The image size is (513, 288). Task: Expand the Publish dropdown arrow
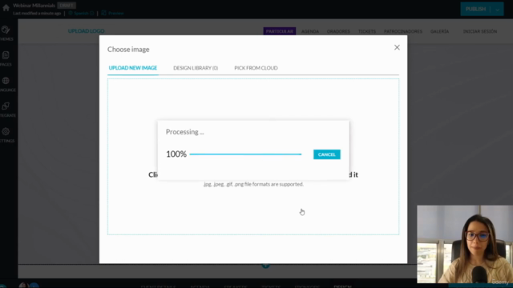[x=497, y=9]
